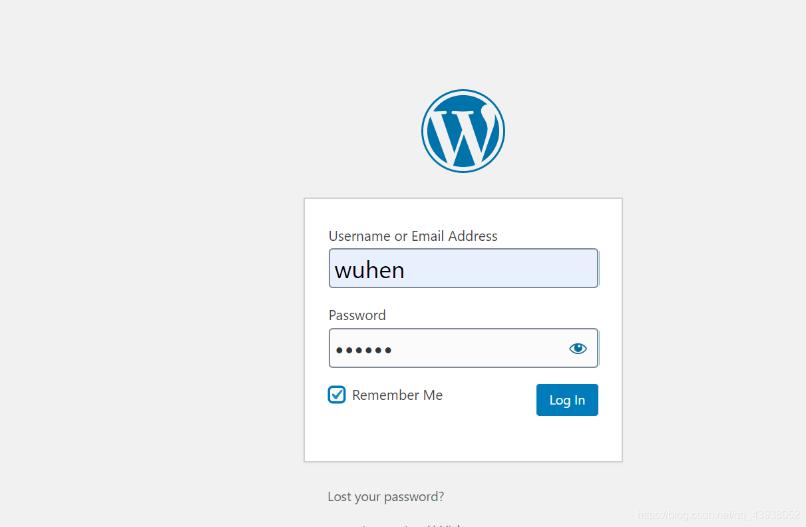Click the WordPress logo above the form
This screenshot has width=806, height=527.
(463, 131)
